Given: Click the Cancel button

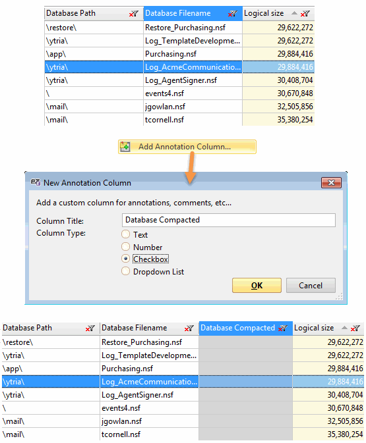Looking at the screenshot, I should coord(311,286).
